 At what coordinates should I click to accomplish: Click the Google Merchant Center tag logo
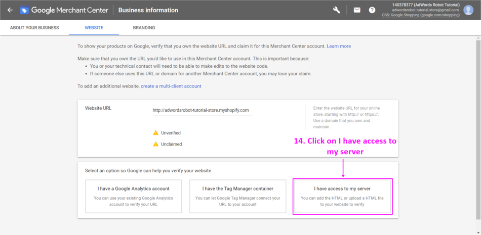(x=24, y=10)
